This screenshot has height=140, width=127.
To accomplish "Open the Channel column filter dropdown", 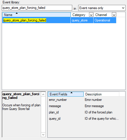I will click(114, 15).
